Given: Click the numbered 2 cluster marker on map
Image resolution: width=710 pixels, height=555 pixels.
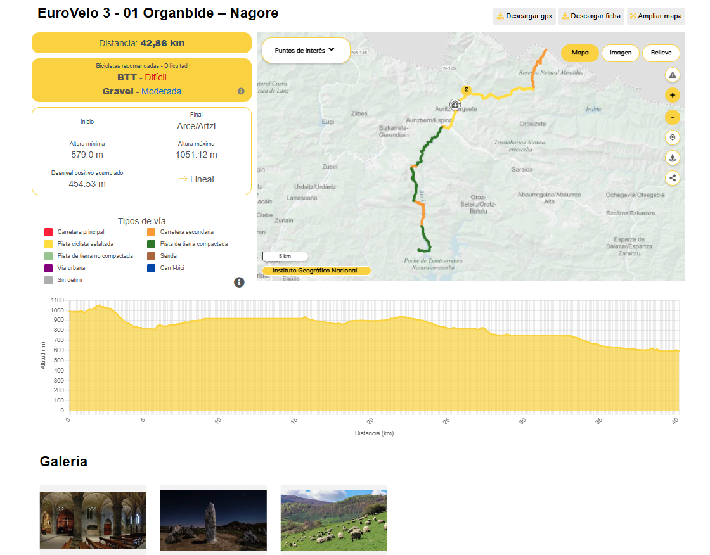Looking at the screenshot, I should coord(466,89).
